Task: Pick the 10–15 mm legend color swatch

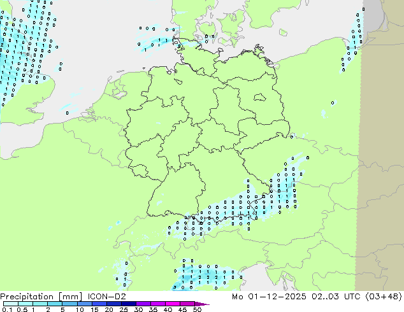Action: pyautogui.click(x=84, y=304)
